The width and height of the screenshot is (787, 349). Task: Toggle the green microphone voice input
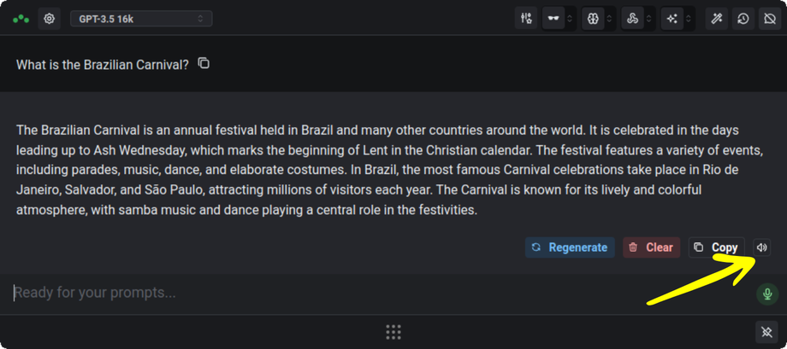coord(766,294)
